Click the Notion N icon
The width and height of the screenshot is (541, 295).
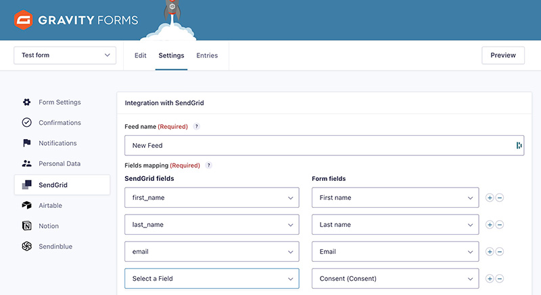pyautogui.click(x=26, y=226)
